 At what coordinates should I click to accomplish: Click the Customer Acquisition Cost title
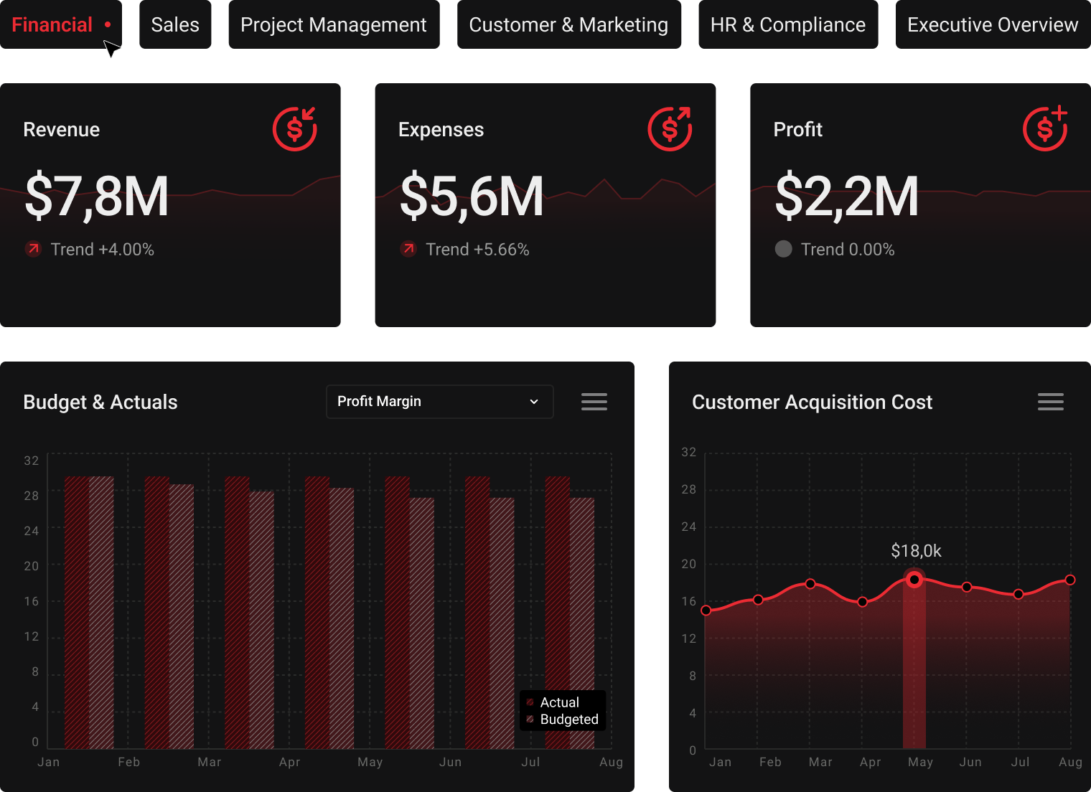[812, 402]
